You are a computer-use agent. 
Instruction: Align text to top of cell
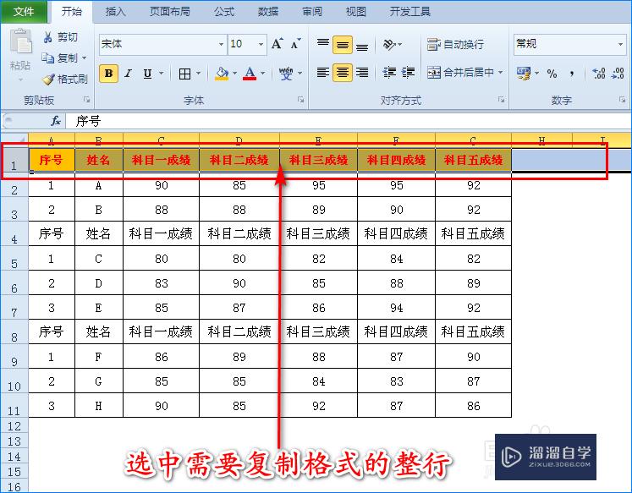click(323, 43)
